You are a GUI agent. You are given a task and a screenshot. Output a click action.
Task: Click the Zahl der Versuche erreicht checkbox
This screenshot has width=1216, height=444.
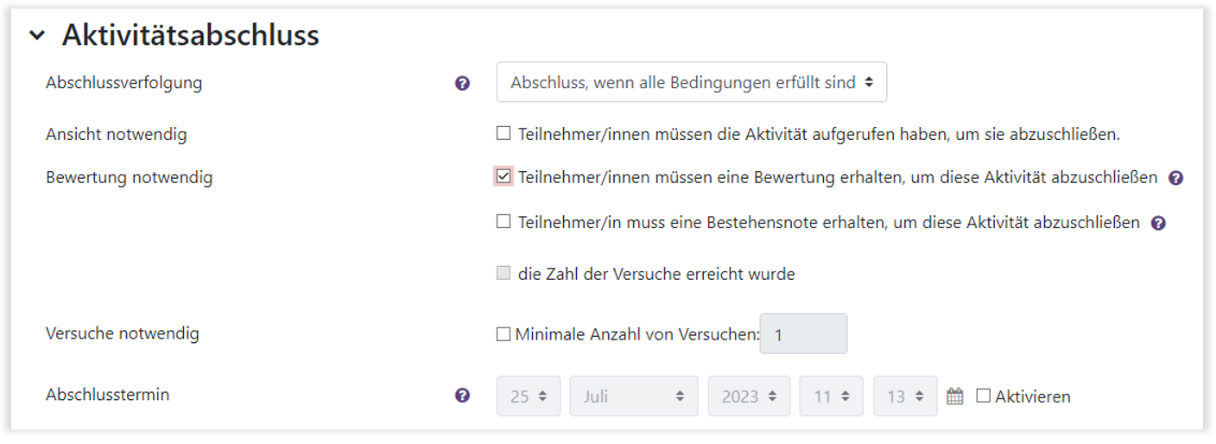[503, 274]
